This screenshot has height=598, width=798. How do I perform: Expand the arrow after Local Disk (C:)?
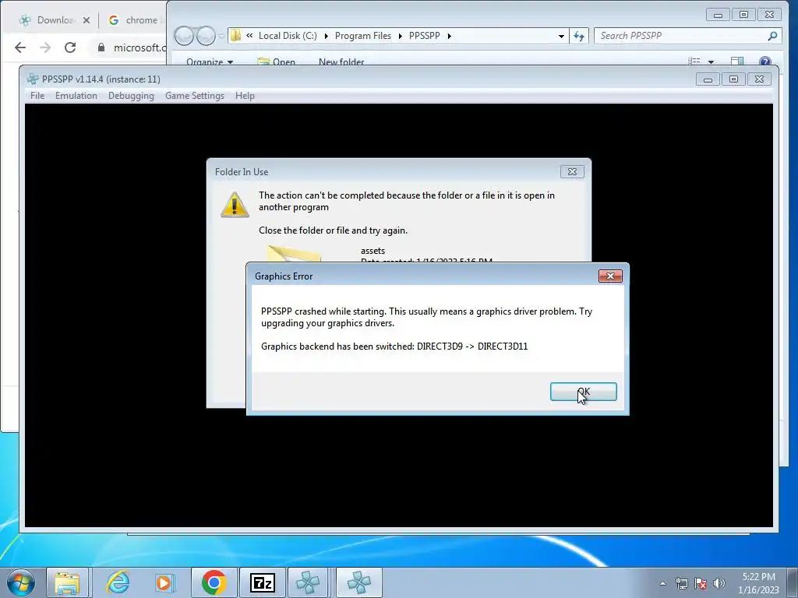pos(327,36)
